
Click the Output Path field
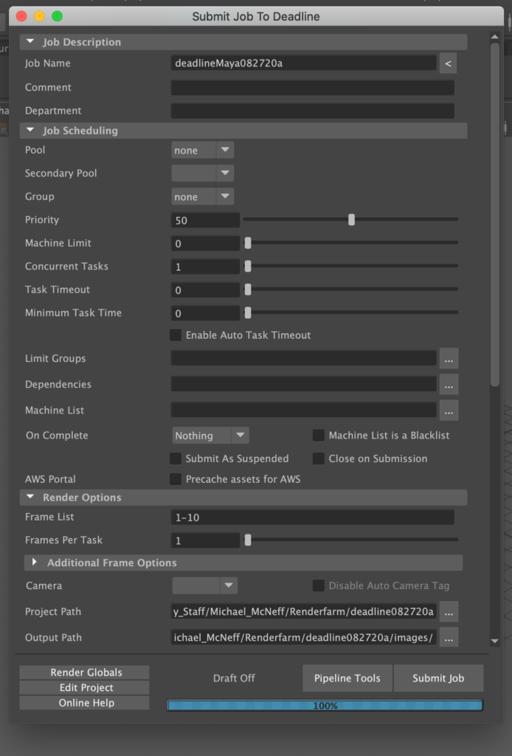(x=304, y=638)
